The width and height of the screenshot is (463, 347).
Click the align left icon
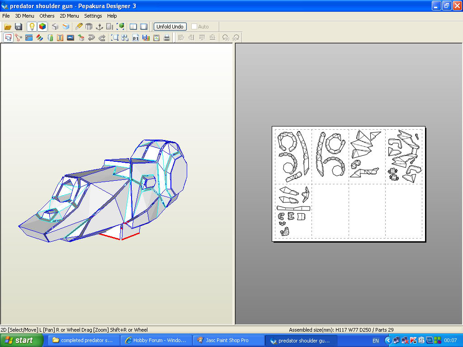pos(181,38)
